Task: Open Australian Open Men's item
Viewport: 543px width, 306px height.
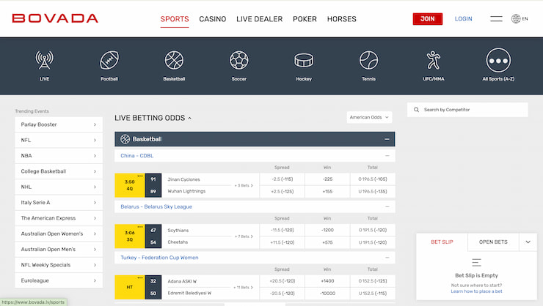Action: (59, 250)
